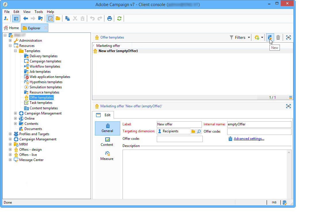323x214 pixels.
Task: Click the Targeting dimension Recipients field
Action: (174, 131)
